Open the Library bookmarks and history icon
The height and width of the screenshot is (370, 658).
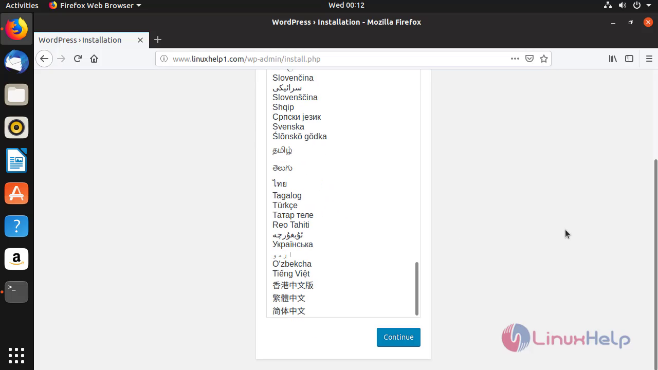[613, 59]
